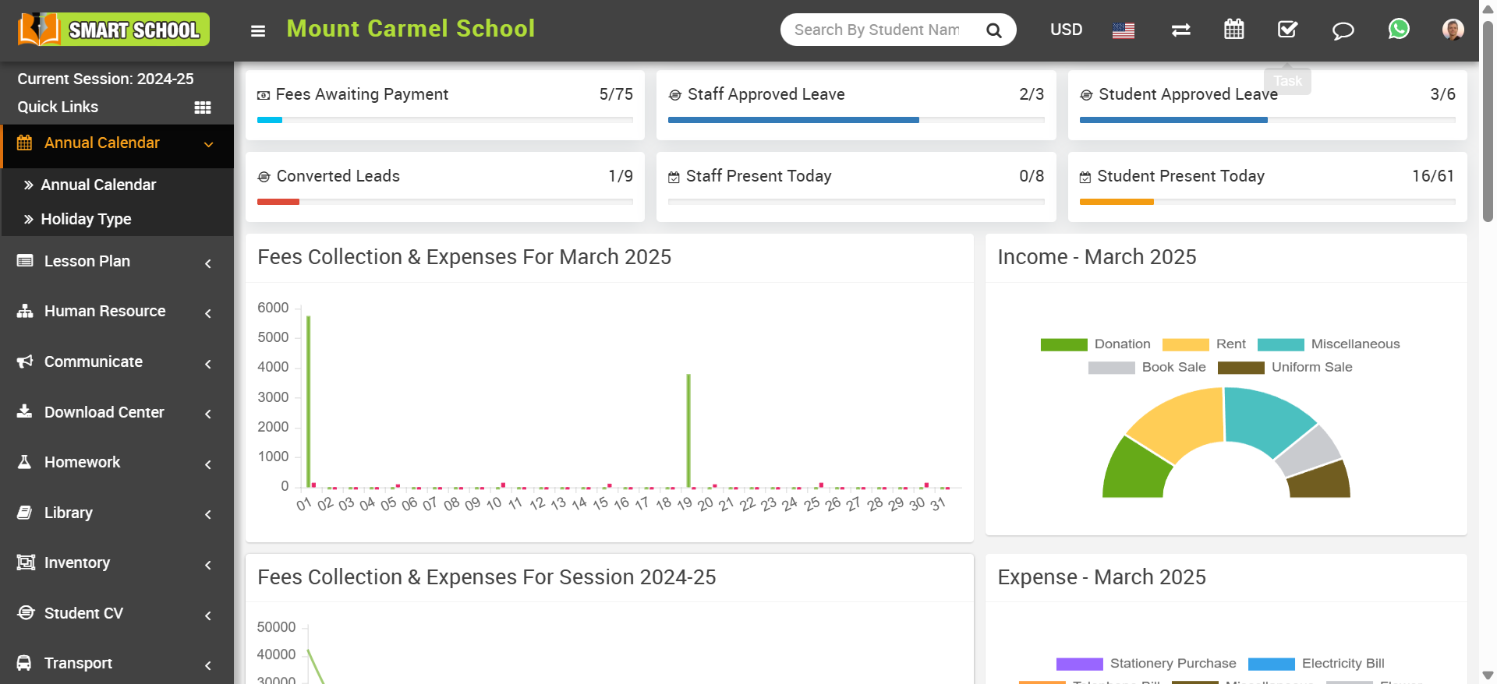This screenshot has width=1497, height=684.
Task: Click the Download Center icon
Action: point(25,411)
